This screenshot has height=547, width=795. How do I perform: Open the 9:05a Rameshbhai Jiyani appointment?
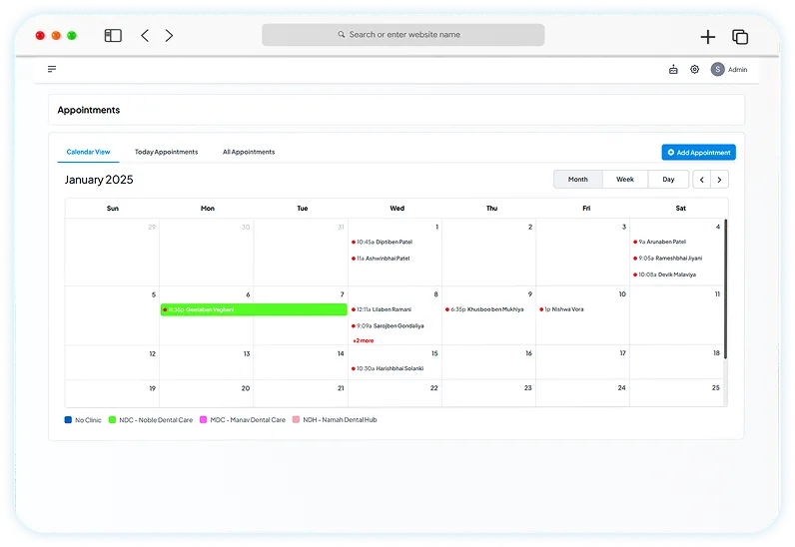pyautogui.click(x=667, y=259)
